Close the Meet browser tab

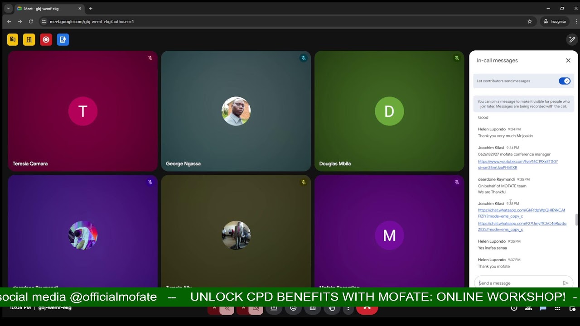pos(80,9)
